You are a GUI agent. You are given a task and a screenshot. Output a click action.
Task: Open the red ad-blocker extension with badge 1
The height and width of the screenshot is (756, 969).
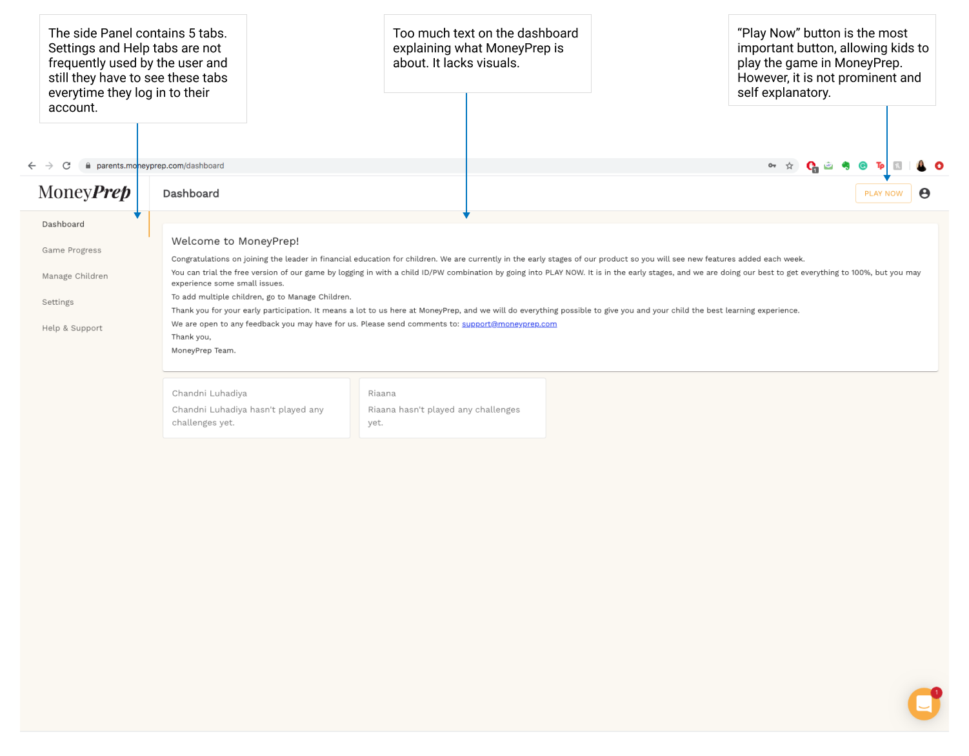click(x=812, y=167)
